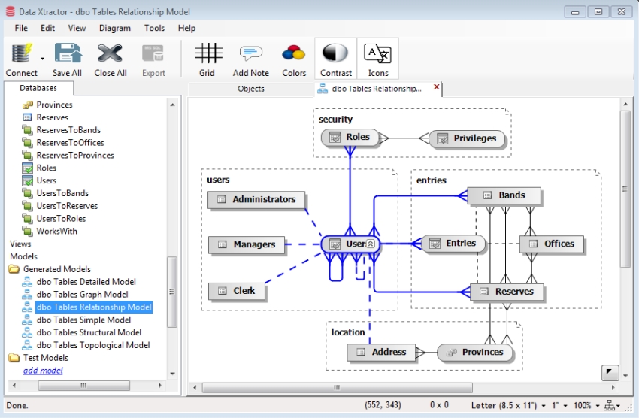639x418 pixels.
Task: Click the Provinces node in location group
Action: [474, 352]
